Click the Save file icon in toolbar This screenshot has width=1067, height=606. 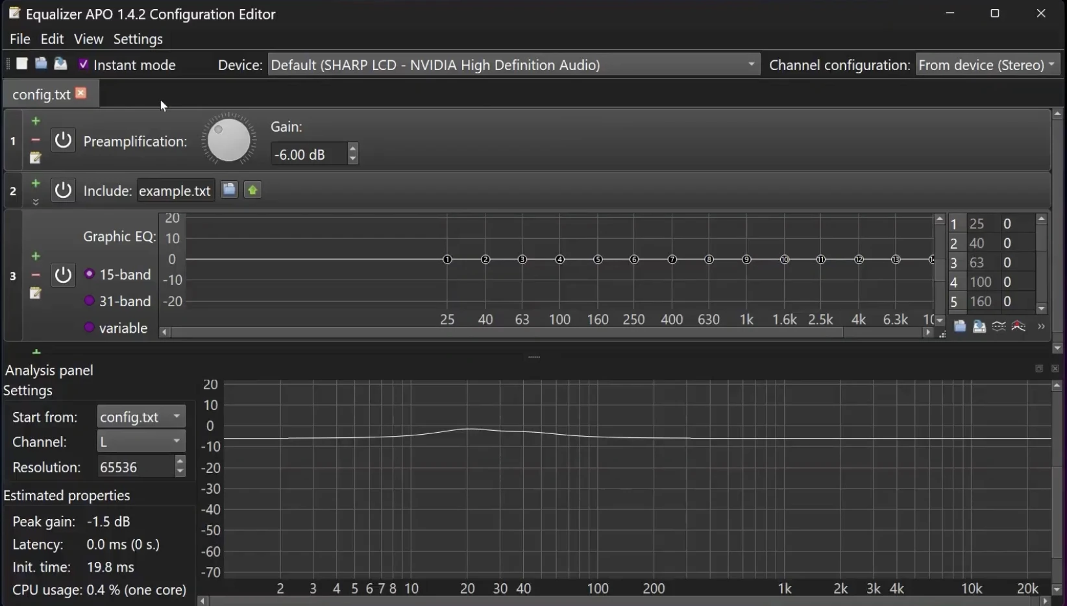click(60, 64)
